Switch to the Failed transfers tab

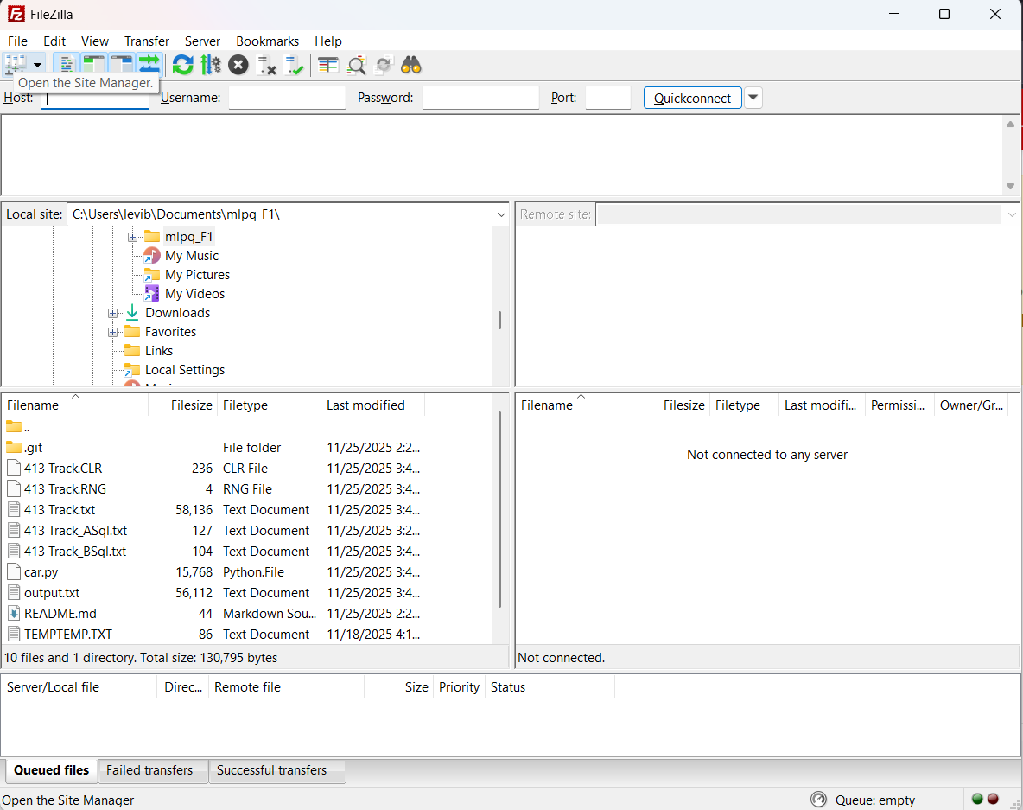pyautogui.click(x=152, y=770)
